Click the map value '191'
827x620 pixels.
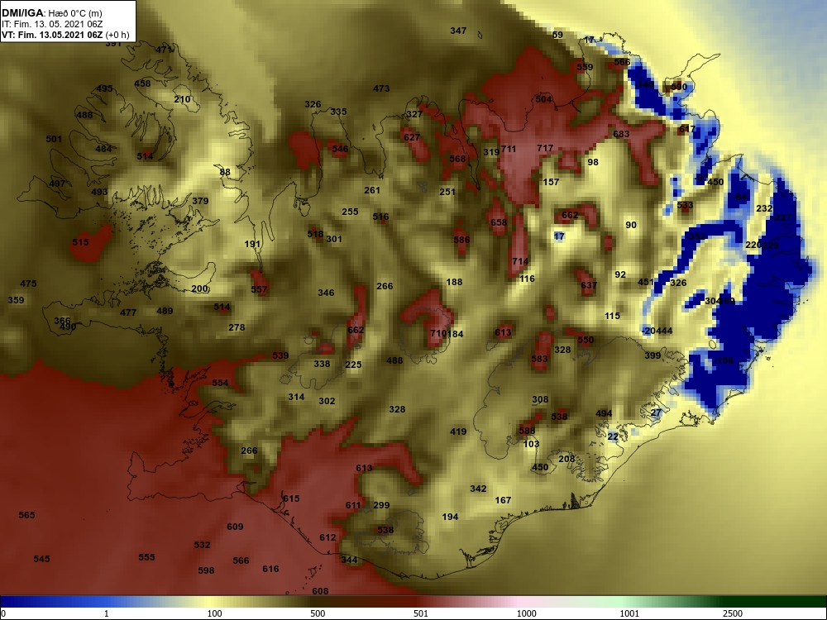252,244
